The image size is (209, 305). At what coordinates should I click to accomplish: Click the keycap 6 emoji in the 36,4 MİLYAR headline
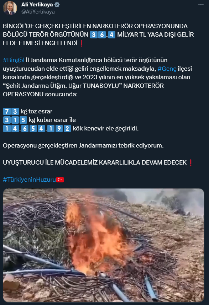click(x=102, y=34)
